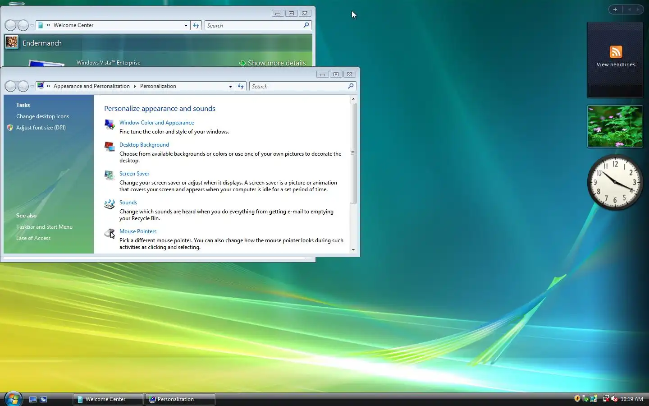Click the magnifier icon in Personalization search box

point(351,86)
